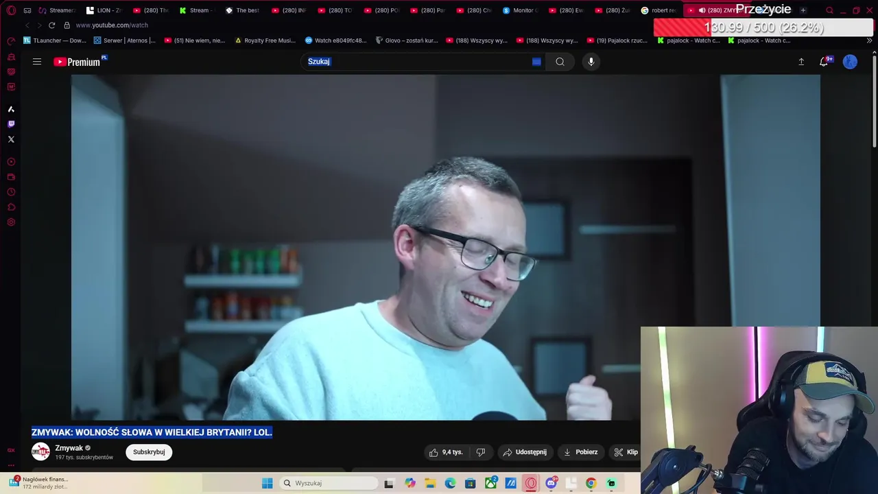Open Zmywak channel avatar
The width and height of the screenshot is (878, 494).
tap(40, 451)
